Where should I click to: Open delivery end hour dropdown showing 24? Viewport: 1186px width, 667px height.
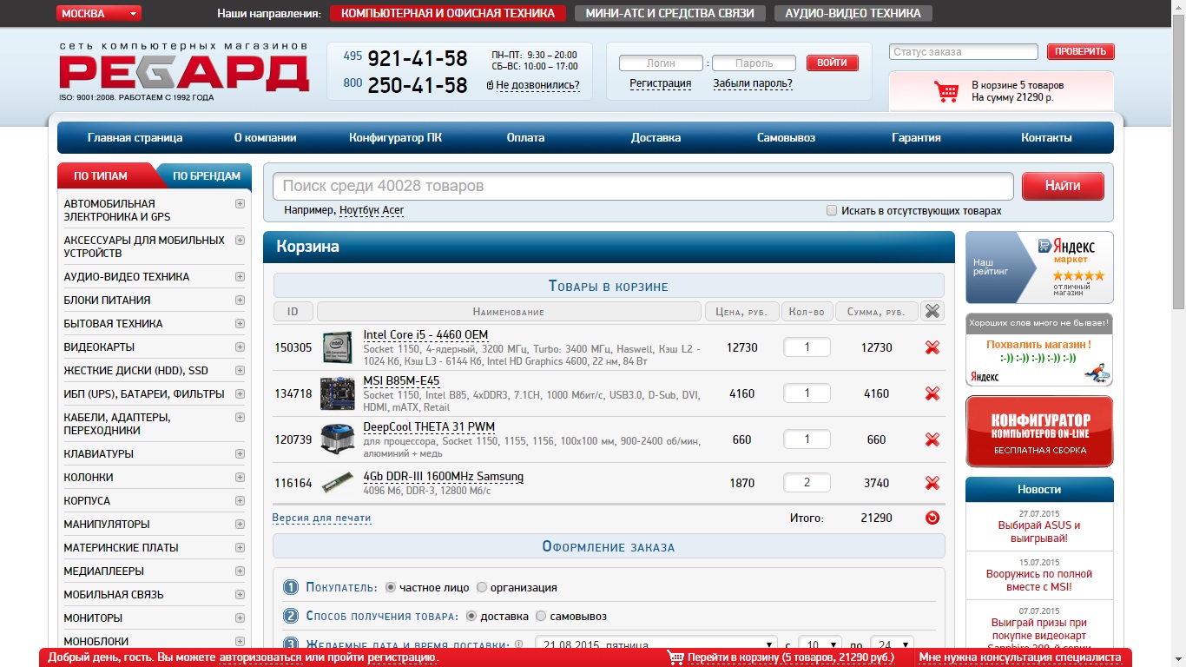[892, 646]
